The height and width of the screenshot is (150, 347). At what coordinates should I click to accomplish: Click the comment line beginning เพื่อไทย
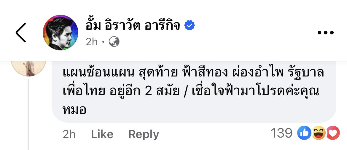point(191,91)
